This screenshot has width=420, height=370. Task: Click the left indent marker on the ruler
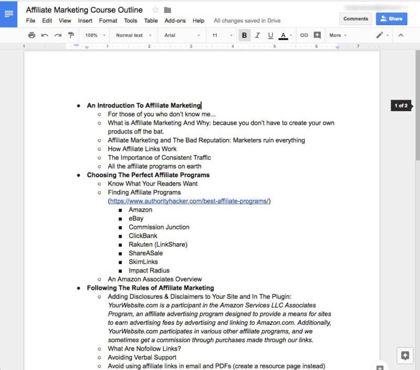[x=87, y=48]
